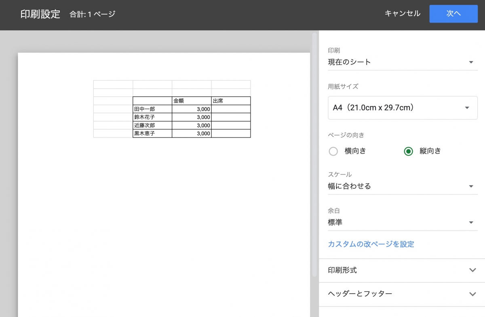Screen dimensions: 485x317
Task: Click the 金額 header cell in the preview
Action: click(x=192, y=101)
